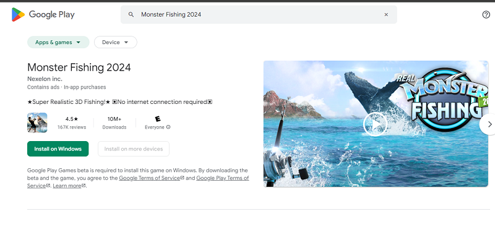Open the Everyone rating info icon
The width and height of the screenshot is (495, 232).
click(x=168, y=127)
